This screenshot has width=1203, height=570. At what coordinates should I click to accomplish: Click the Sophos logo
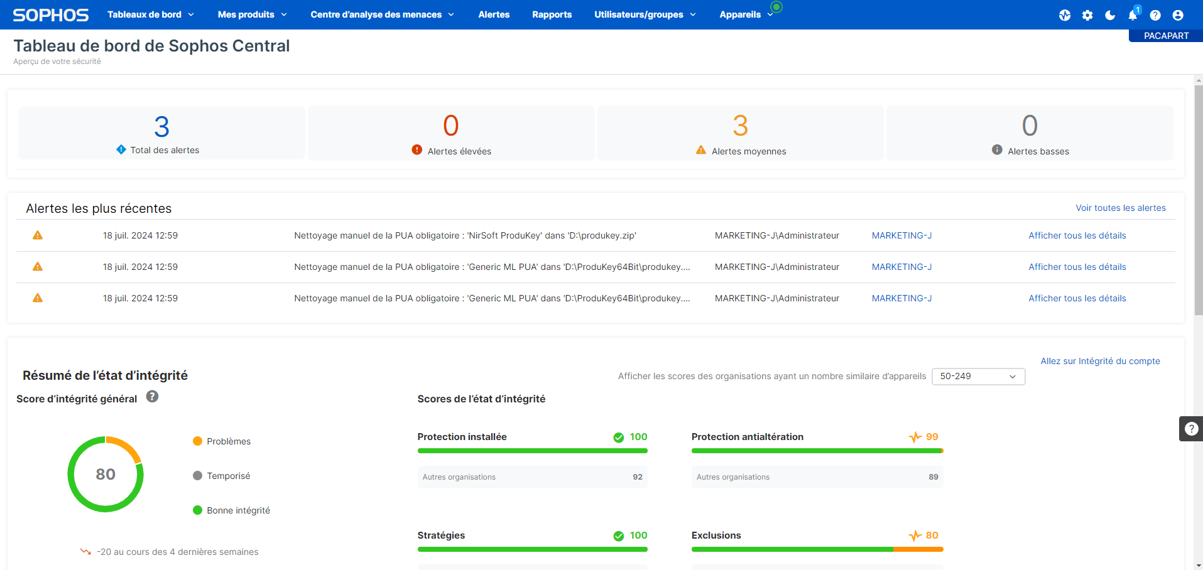(50, 15)
